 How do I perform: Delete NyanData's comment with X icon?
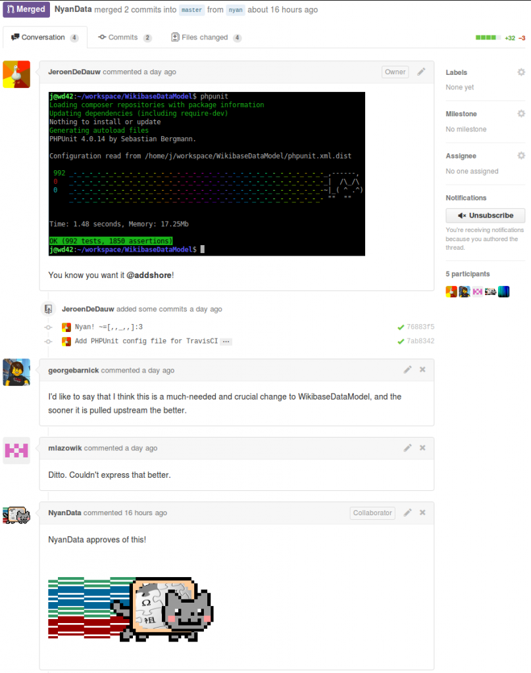(422, 513)
